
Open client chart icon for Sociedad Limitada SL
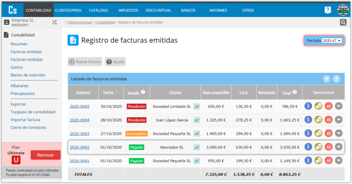[x=197, y=106]
